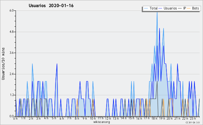Click the '8 h' x-axis label

(77, 119)
